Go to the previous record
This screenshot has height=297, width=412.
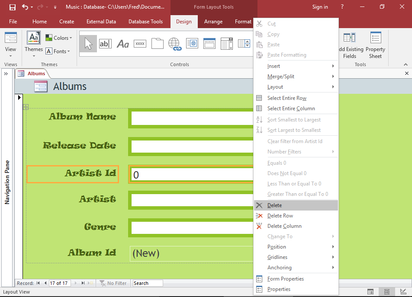point(45,283)
